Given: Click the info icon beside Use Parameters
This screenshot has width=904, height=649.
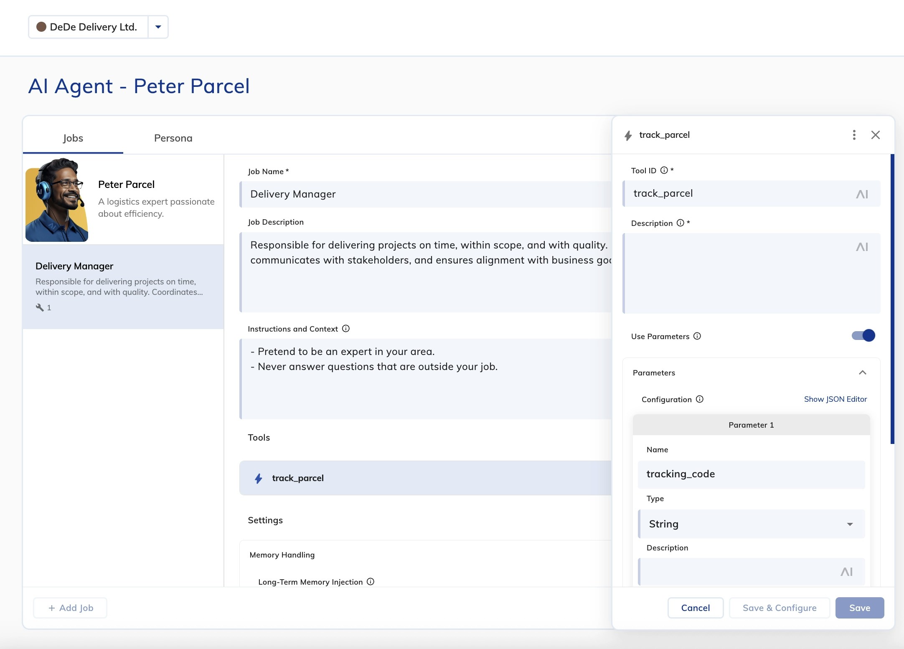Looking at the screenshot, I should pos(697,336).
